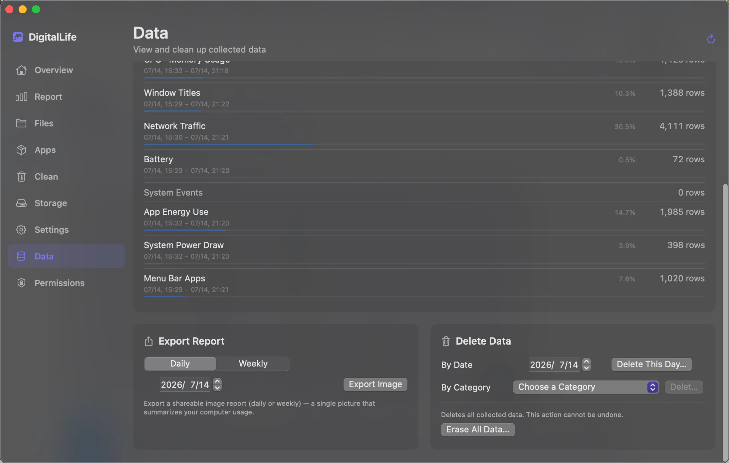Click the Settings gear icon
The image size is (729, 463).
point(21,230)
